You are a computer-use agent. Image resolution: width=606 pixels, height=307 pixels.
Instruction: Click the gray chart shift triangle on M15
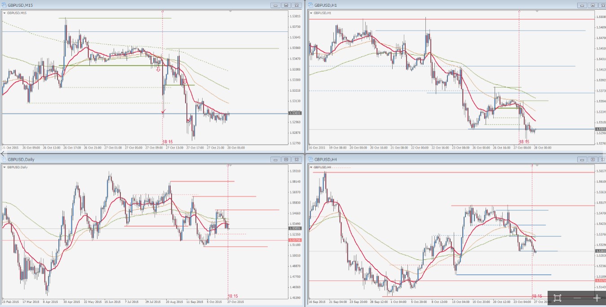point(230,12)
